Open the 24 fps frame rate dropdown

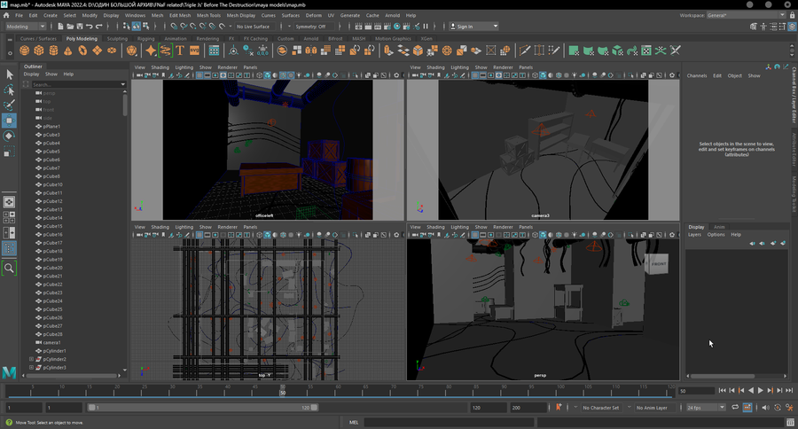click(x=706, y=408)
